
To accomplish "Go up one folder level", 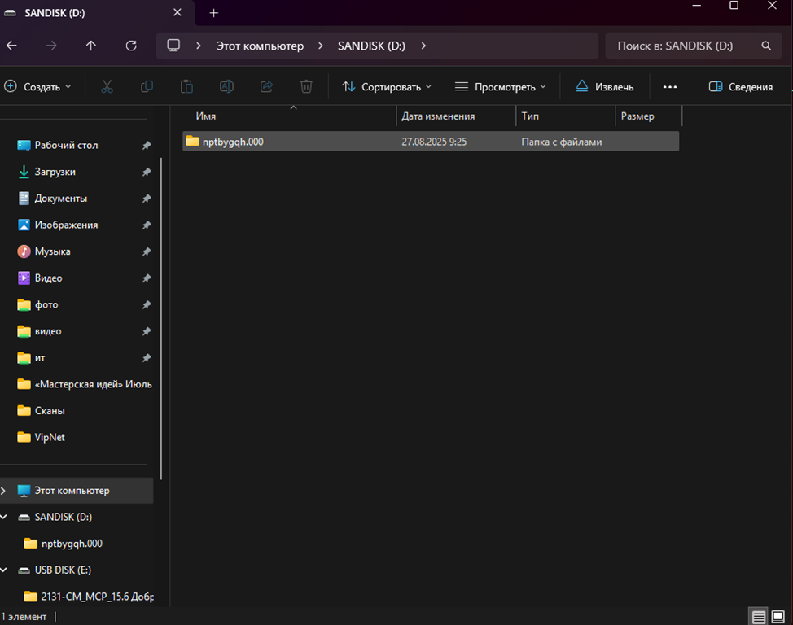I will [91, 46].
